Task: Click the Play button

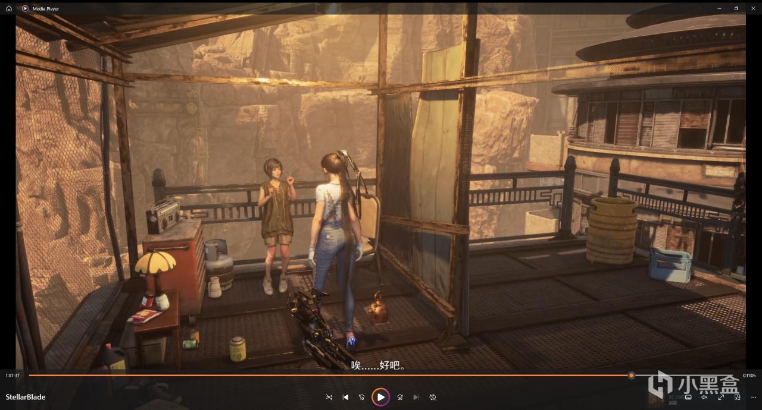Action: tap(380, 397)
